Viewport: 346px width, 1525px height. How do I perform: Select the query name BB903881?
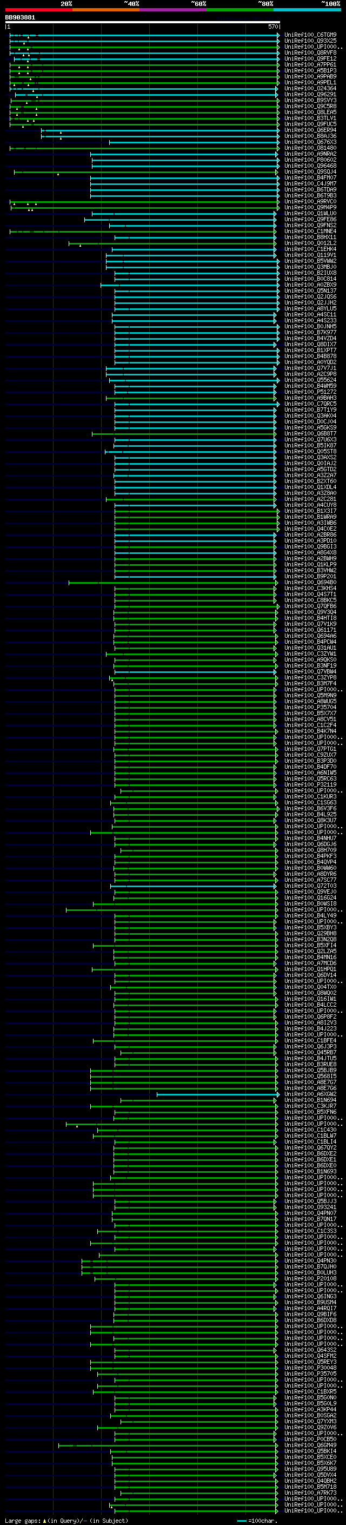pyautogui.click(x=20, y=18)
